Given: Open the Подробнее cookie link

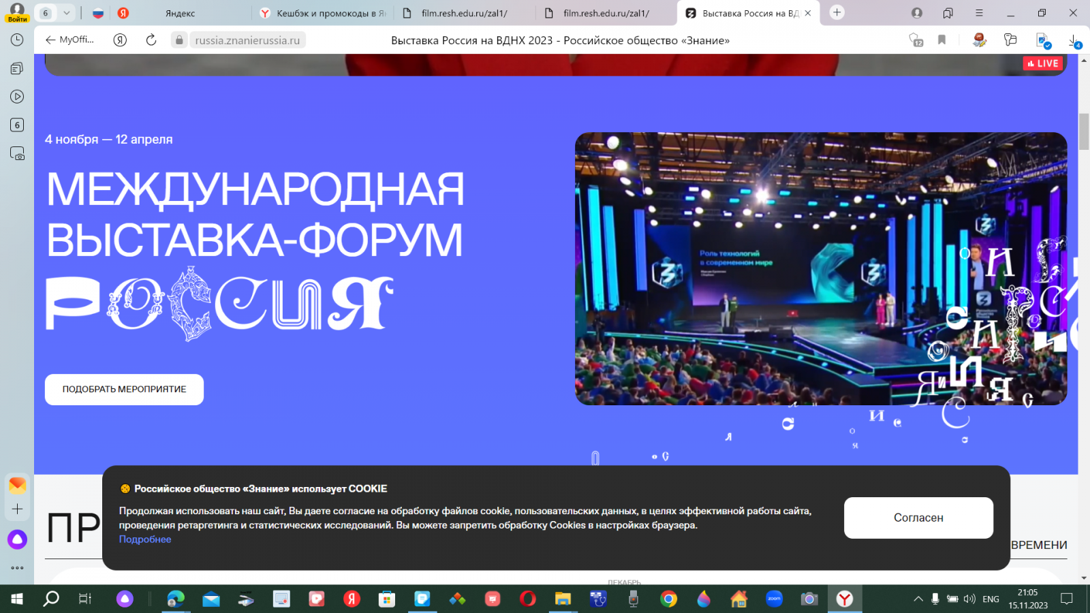Looking at the screenshot, I should pos(145,539).
